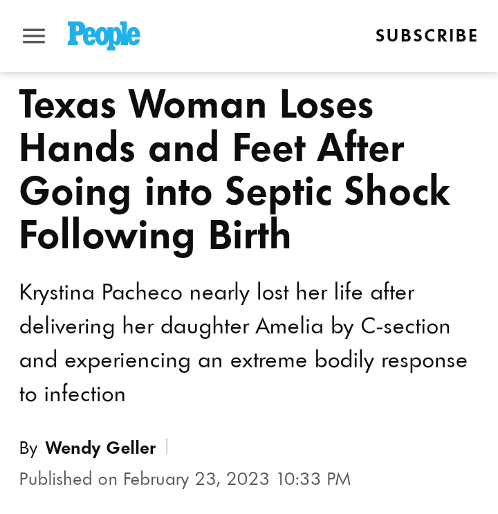Click the divider bar after the author name
This screenshot has width=498, height=514.
click(x=167, y=447)
